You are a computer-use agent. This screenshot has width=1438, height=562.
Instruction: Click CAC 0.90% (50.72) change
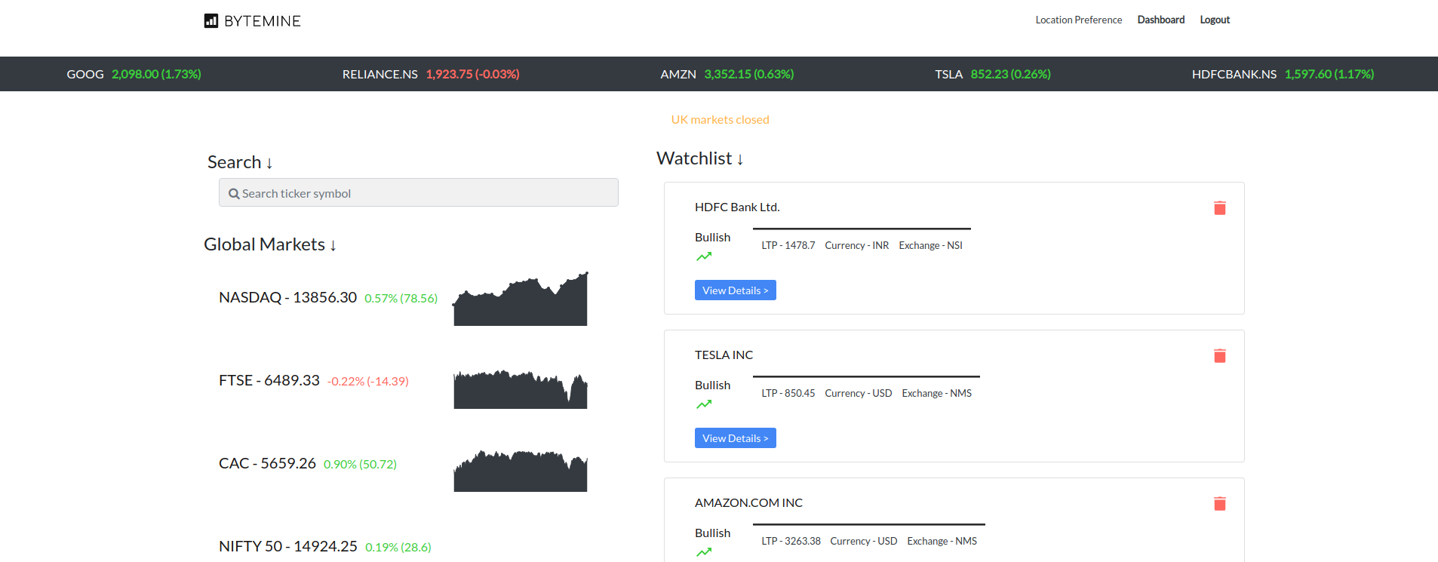tap(360, 464)
